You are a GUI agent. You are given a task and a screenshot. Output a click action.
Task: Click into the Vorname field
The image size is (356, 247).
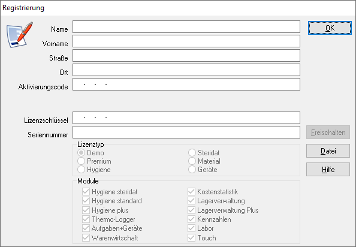[x=186, y=41]
